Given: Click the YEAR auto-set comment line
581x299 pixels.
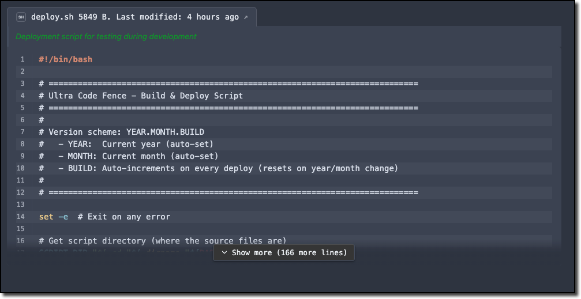Looking at the screenshot, I should coord(126,144).
